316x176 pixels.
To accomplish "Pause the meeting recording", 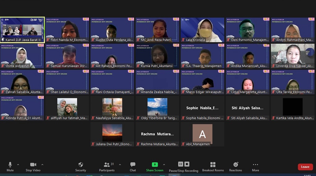I will tap(181, 164).
